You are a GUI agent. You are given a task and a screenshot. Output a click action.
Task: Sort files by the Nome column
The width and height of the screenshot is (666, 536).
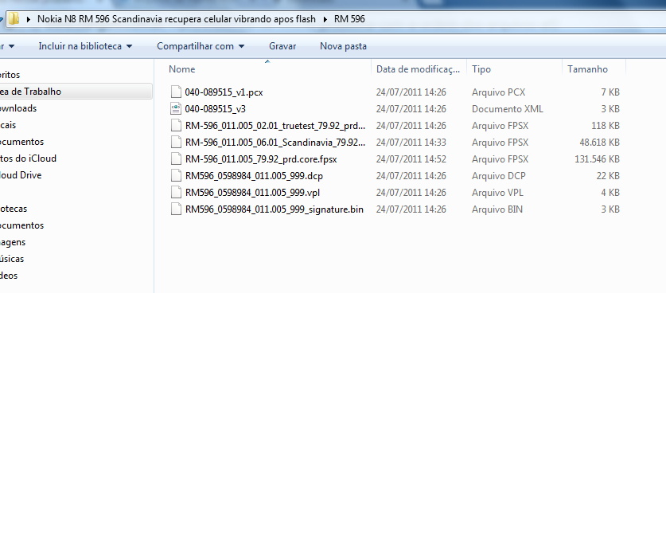coord(181,68)
